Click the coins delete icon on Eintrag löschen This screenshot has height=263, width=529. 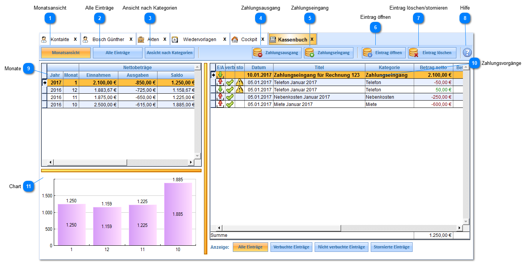coord(413,53)
